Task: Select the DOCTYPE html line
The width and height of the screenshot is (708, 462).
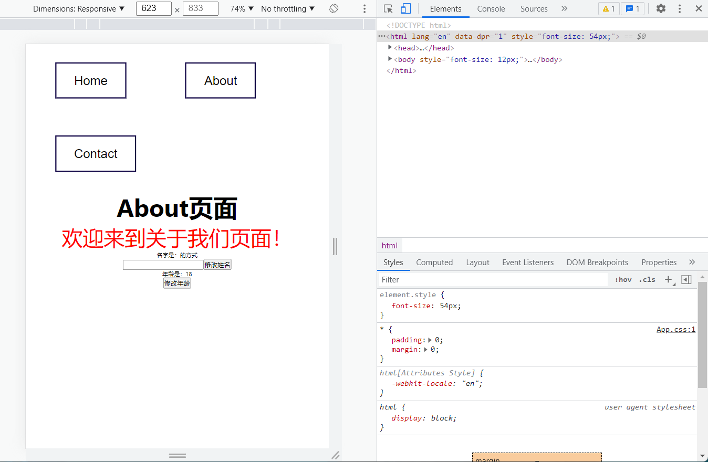Action: 419,25
